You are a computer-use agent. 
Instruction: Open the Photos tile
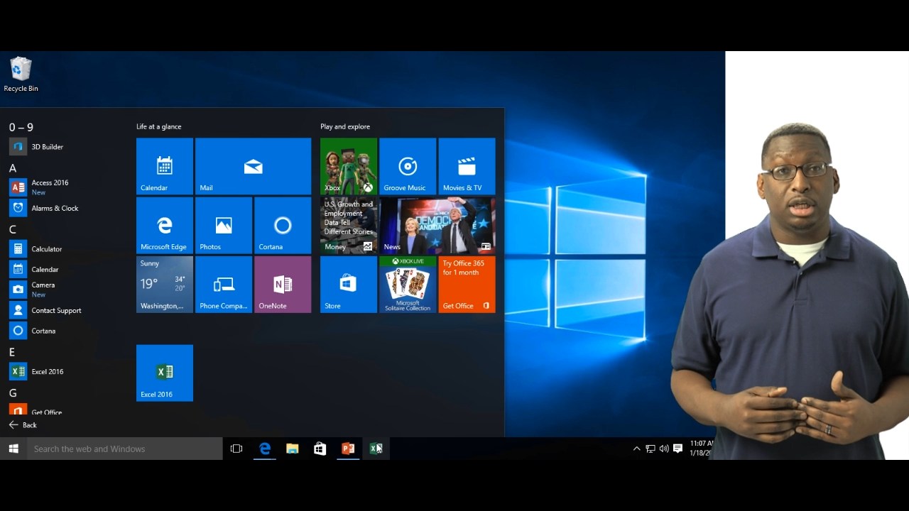[x=224, y=225]
